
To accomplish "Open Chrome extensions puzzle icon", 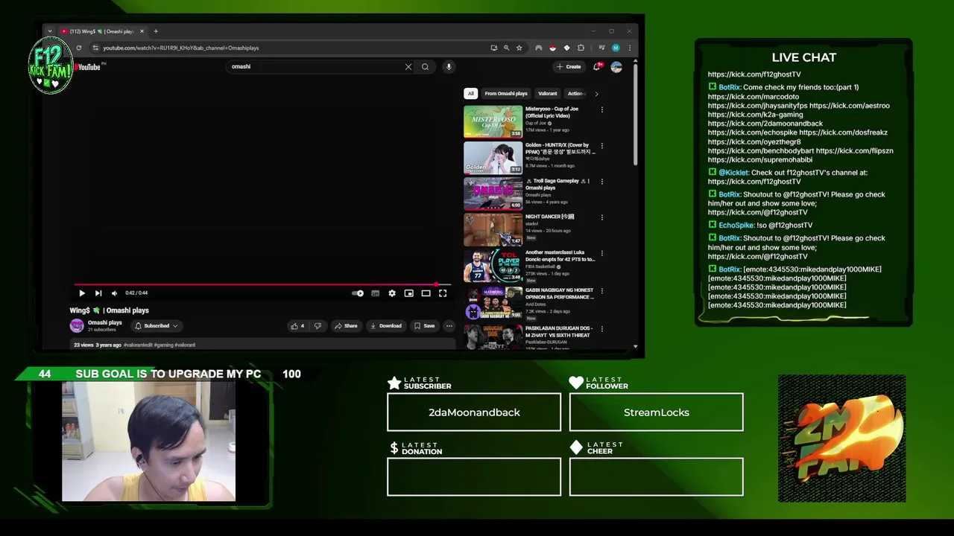I will (581, 48).
